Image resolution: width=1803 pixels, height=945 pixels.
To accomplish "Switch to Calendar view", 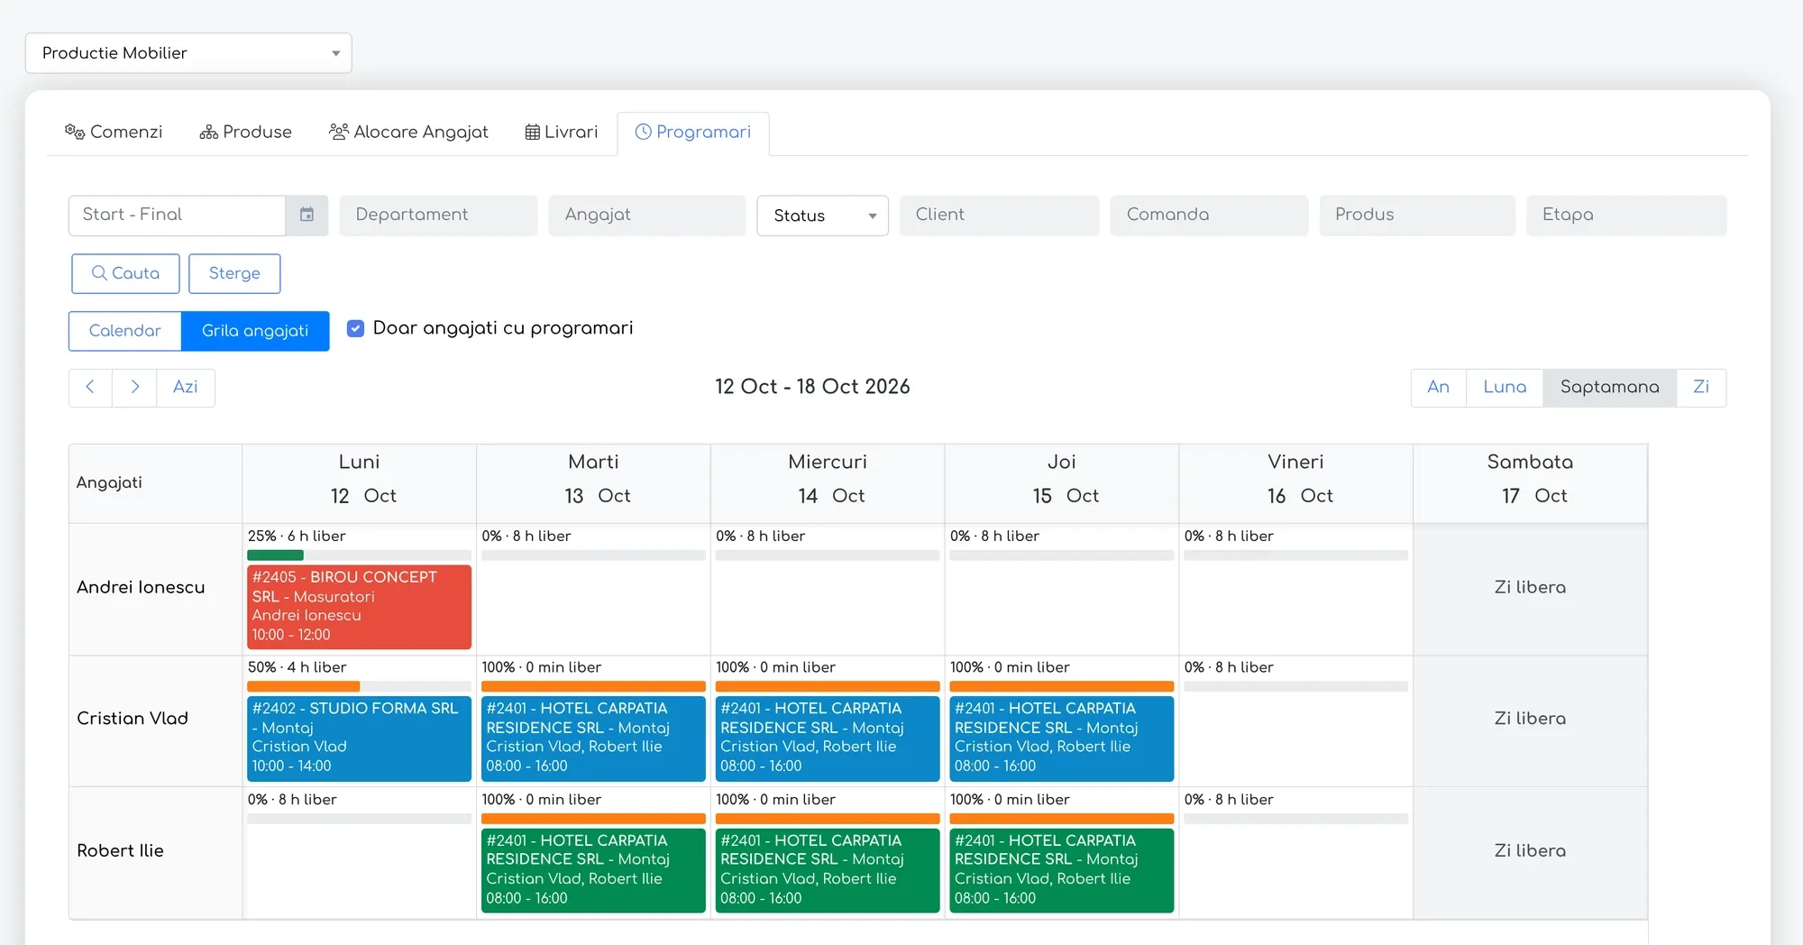I will (x=125, y=331).
